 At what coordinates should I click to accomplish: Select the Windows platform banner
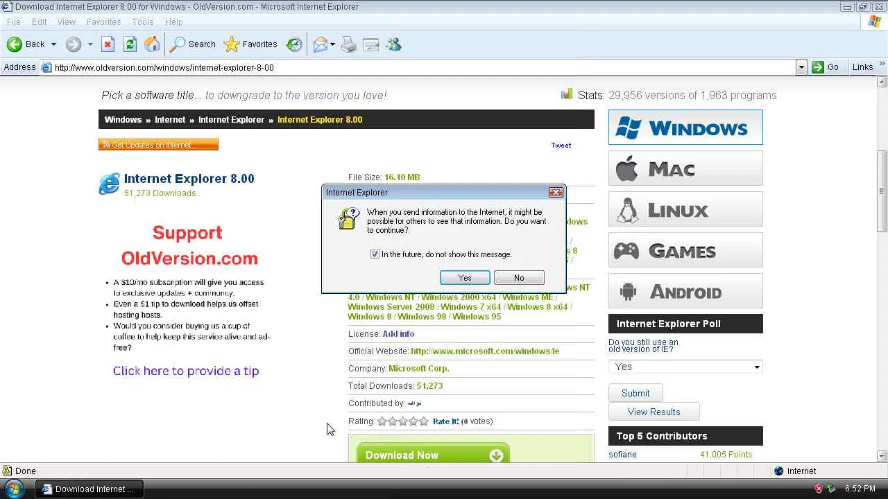[x=685, y=128]
